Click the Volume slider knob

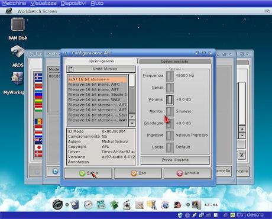pyautogui.click(x=170, y=99)
